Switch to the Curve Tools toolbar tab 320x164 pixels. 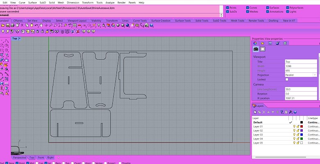(140, 20)
